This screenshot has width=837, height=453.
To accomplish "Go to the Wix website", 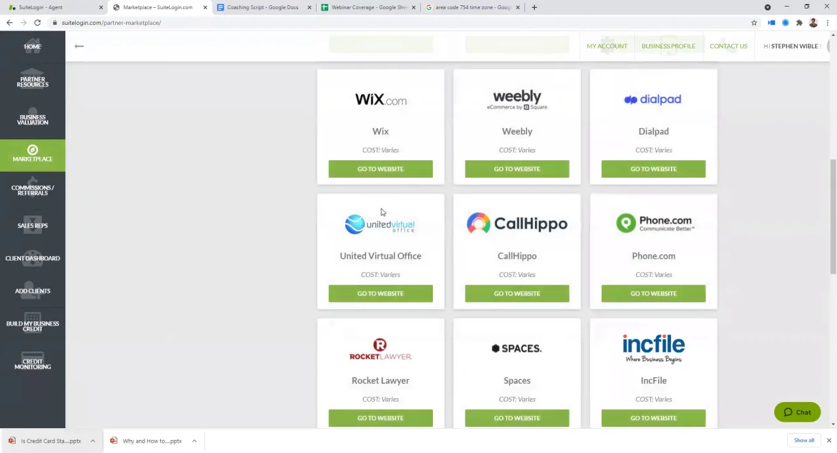I will pos(381,169).
